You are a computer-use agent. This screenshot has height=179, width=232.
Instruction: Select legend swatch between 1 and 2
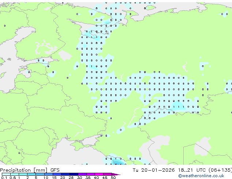coord(23,174)
